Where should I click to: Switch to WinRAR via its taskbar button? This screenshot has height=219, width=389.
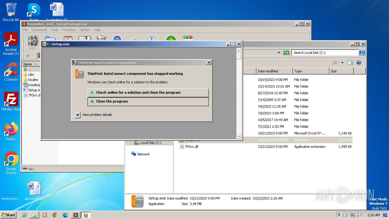click(75, 215)
